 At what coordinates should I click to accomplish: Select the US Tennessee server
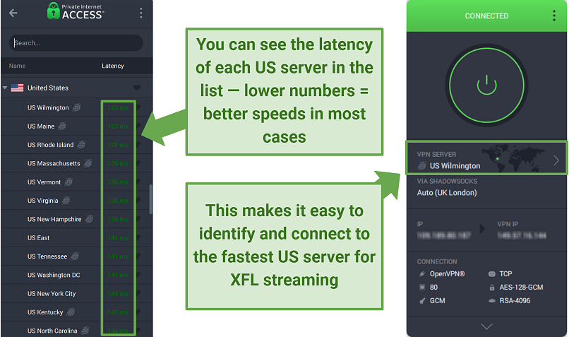[x=76, y=256]
